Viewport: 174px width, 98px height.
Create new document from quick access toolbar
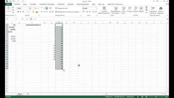point(23,1)
